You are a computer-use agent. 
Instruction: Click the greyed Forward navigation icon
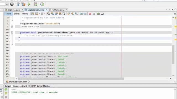click(x=42, y=14)
